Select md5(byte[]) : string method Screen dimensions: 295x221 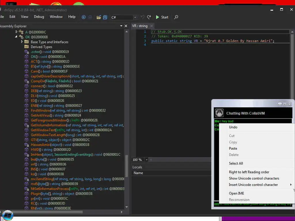54,184
